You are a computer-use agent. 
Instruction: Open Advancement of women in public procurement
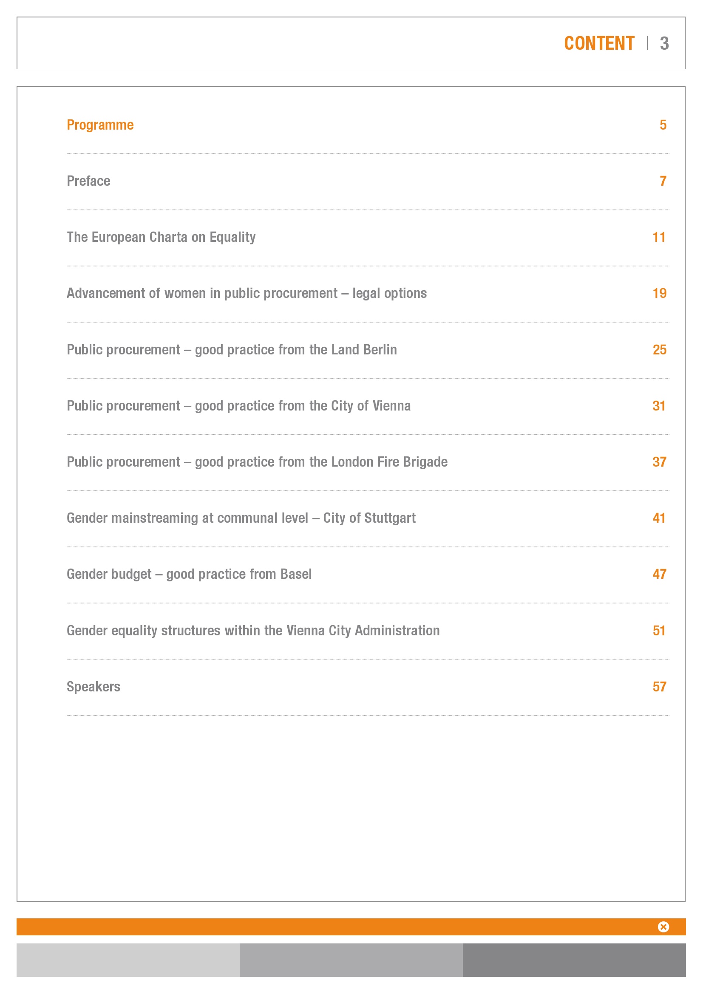247,294
